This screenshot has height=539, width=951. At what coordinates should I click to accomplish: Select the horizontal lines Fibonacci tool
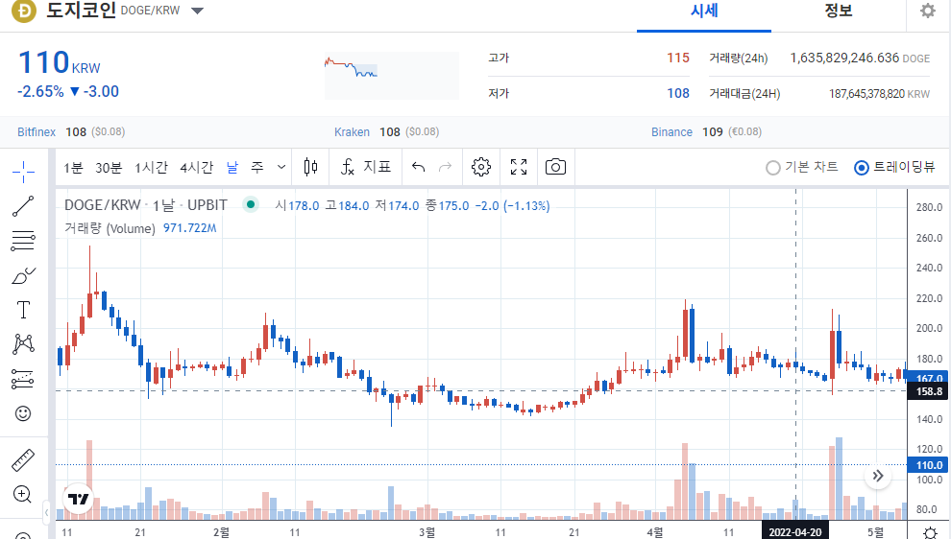coord(23,241)
